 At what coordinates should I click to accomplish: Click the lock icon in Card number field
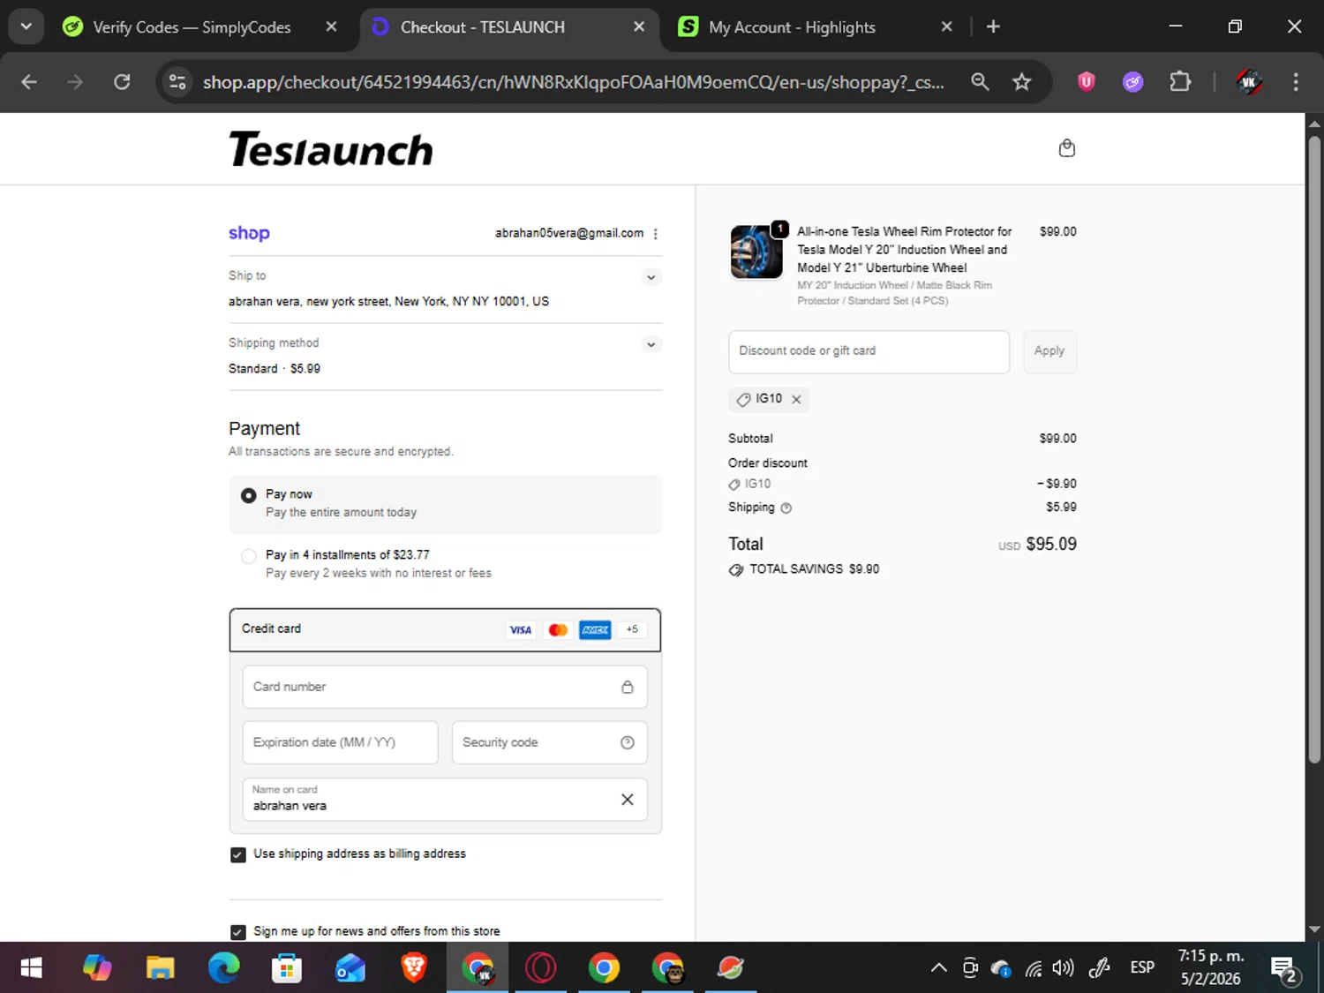point(627,687)
